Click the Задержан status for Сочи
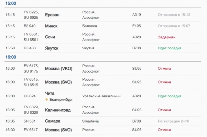Image resolution: width=207 pixels, height=137 pixels. [167, 37]
